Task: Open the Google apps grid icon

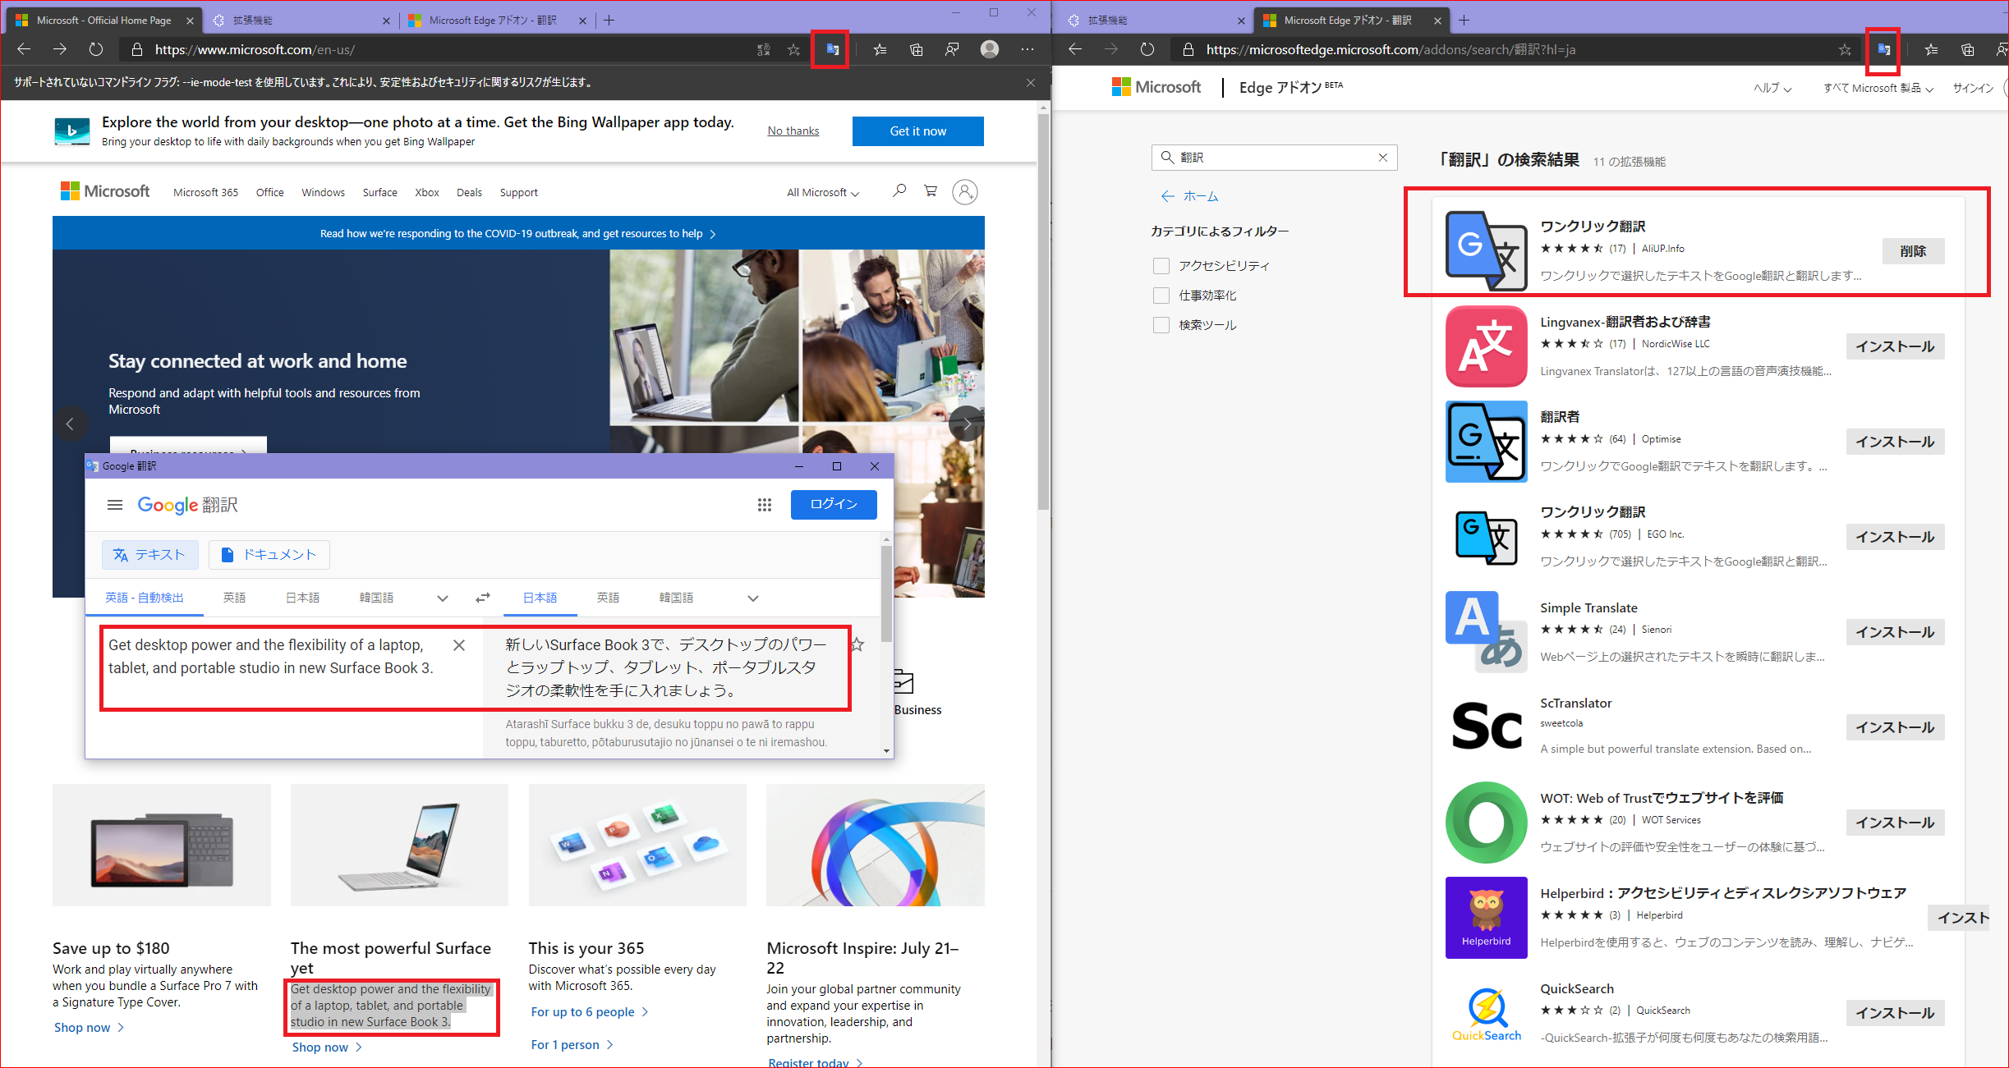Action: (765, 505)
